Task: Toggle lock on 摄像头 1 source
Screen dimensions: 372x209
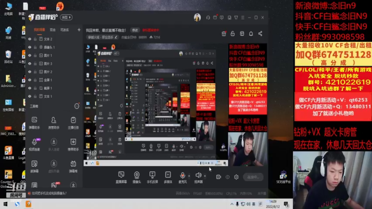Action: 35,47
